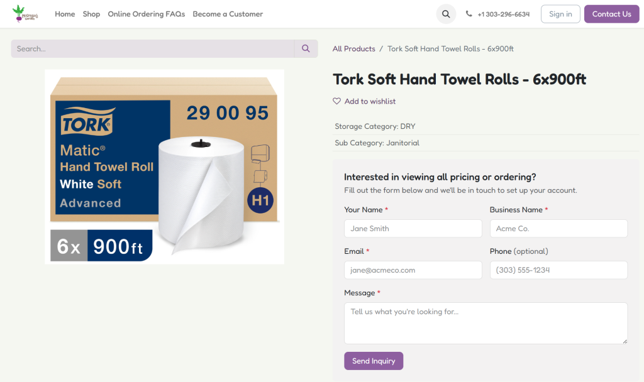
Task: Open the Home menu item
Action: [65, 14]
